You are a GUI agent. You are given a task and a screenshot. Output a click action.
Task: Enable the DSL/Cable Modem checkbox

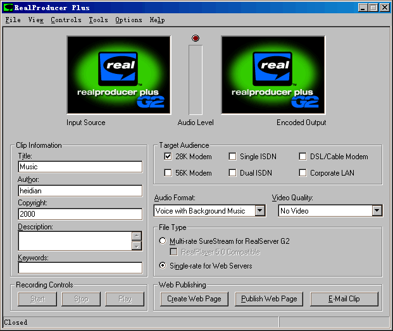303,157
